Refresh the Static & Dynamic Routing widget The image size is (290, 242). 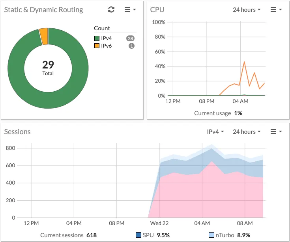(111, 9)
